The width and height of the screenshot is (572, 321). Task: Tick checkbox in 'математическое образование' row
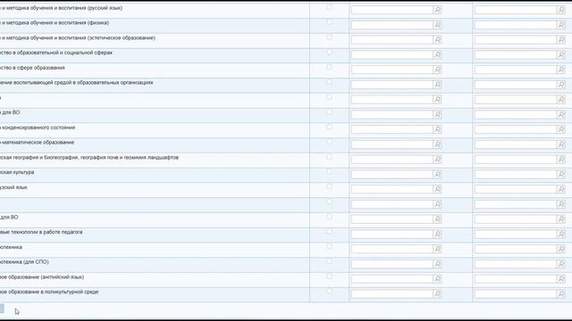pyautogui.click(x=329, y=142)
